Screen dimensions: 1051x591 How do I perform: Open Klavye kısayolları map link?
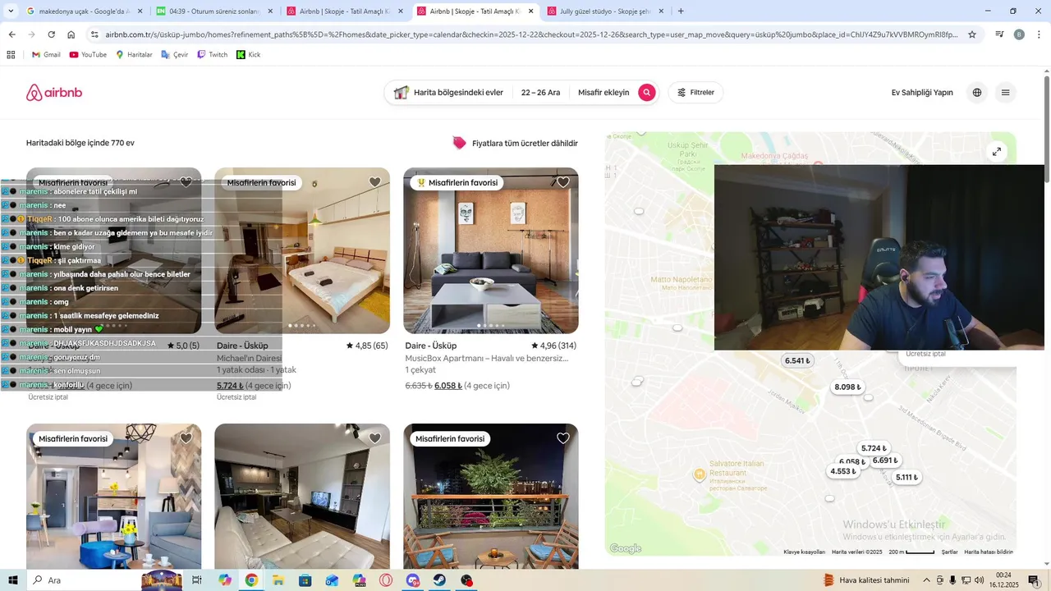(804, 552)
